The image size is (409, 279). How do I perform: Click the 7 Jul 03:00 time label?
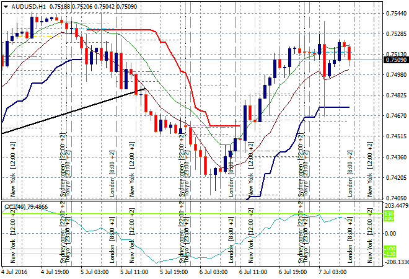(x=333, y=272)
